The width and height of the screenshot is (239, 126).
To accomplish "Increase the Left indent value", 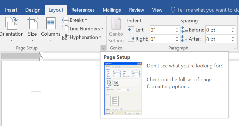I will coord(177,28).
